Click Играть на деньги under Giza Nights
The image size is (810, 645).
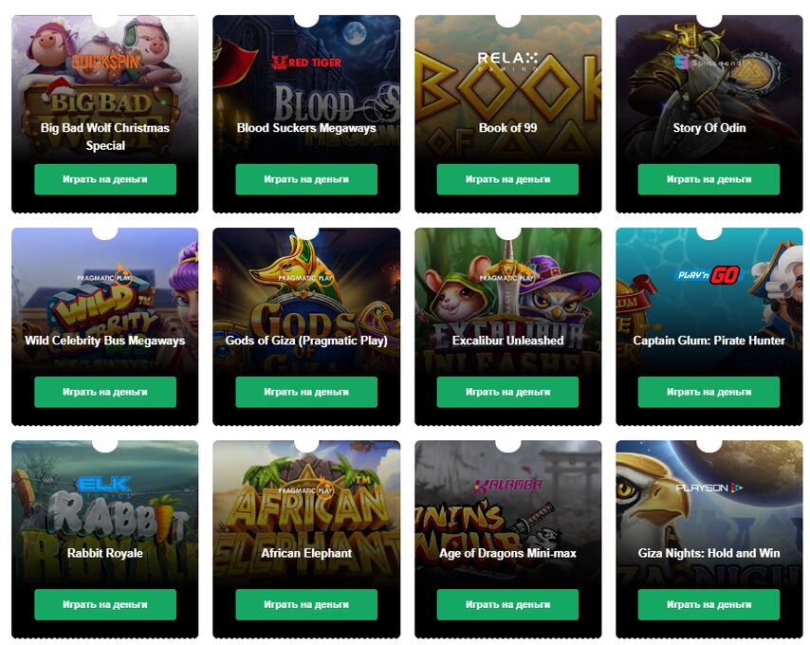(x=709, y=604)
